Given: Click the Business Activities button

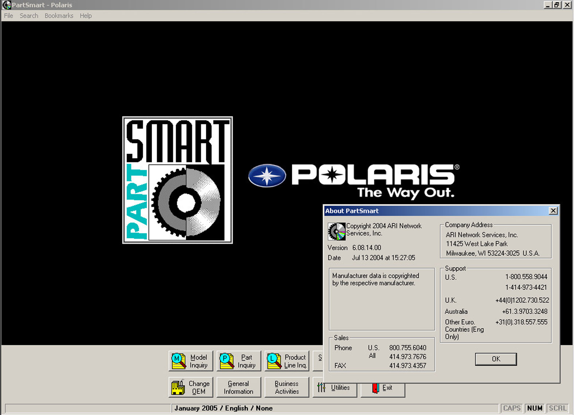Looking at the screenshot, I should pyautogui.click(x=286, y=387).
